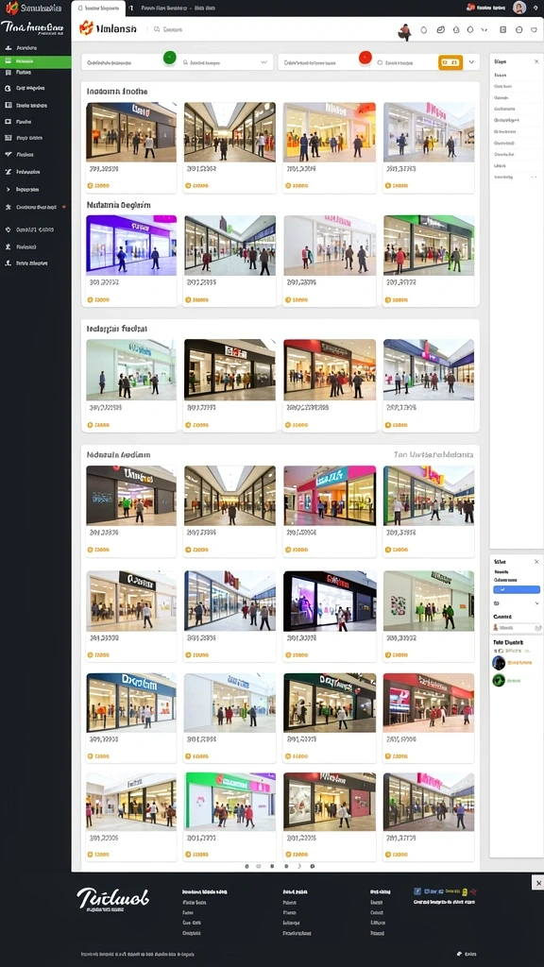Click the green round avatar in right panel

499,680
